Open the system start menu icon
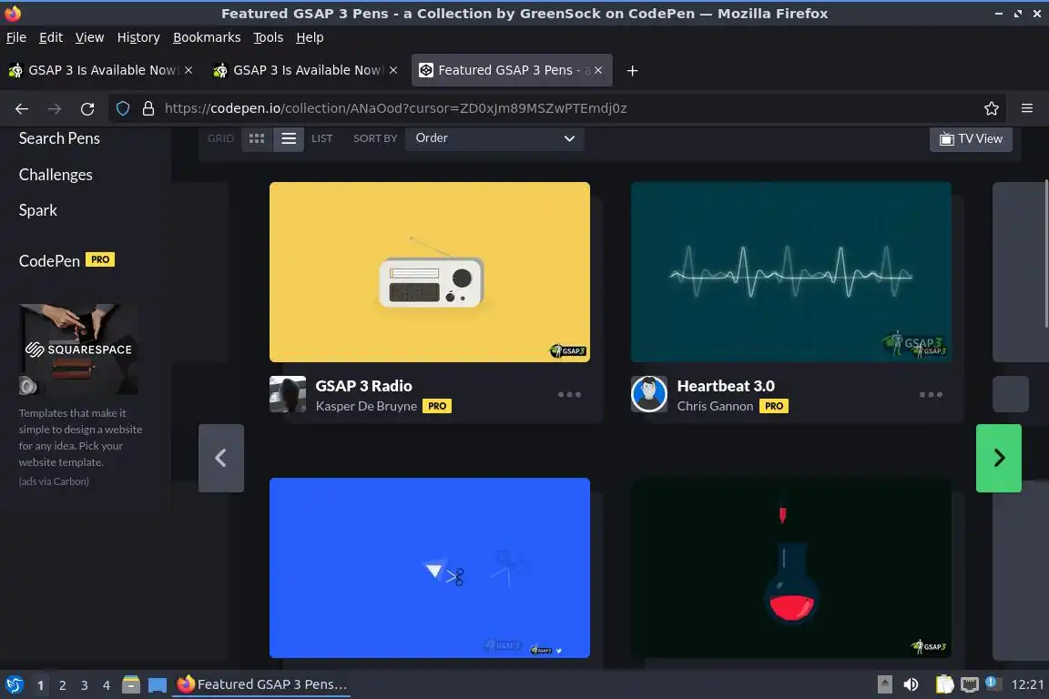Screen dimensions: 1049x699 point(14,684)
